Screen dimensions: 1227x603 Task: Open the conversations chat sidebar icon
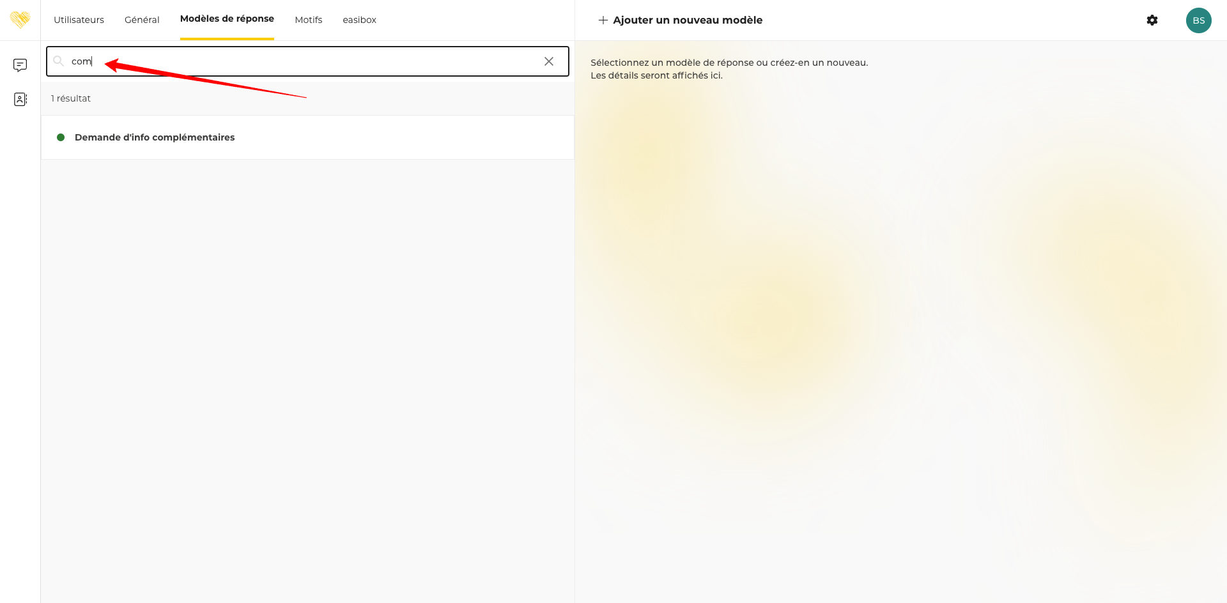pos(20,65)
